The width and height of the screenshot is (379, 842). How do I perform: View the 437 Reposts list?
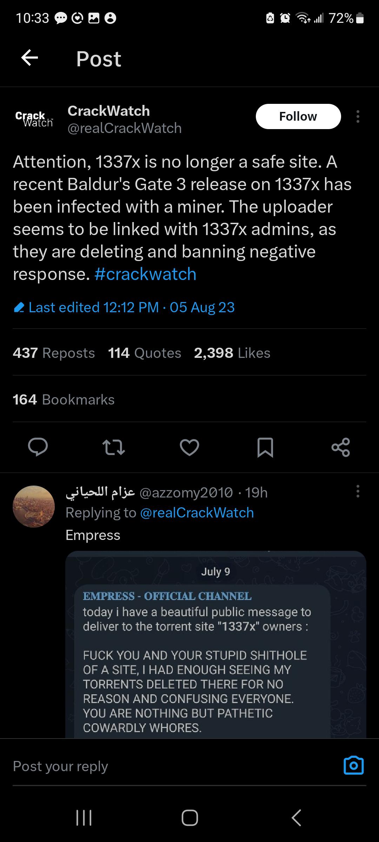pos(54,353)
